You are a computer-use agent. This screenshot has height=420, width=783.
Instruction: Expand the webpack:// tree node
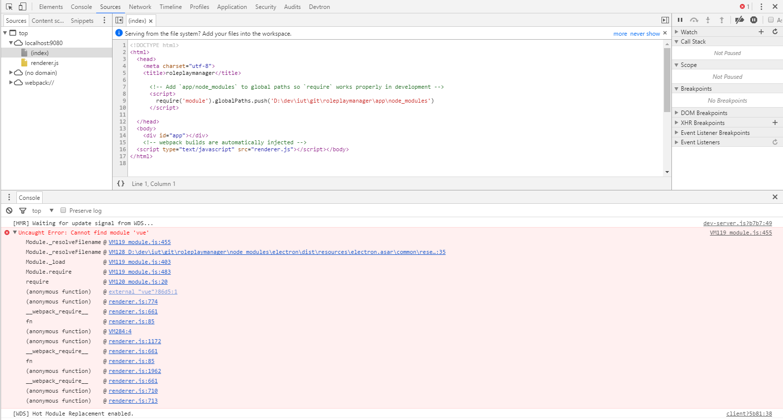(x=11, y=83)
